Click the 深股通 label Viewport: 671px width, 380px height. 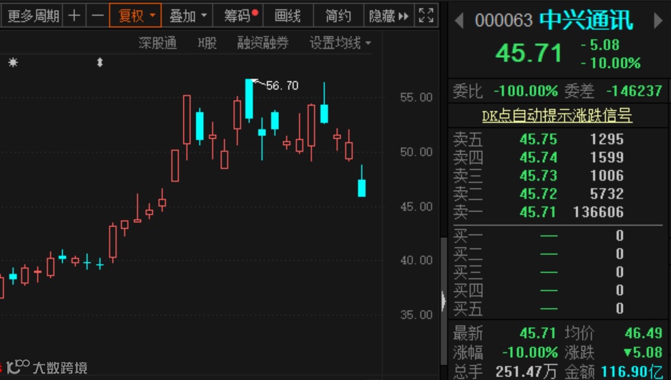(157, 43)
